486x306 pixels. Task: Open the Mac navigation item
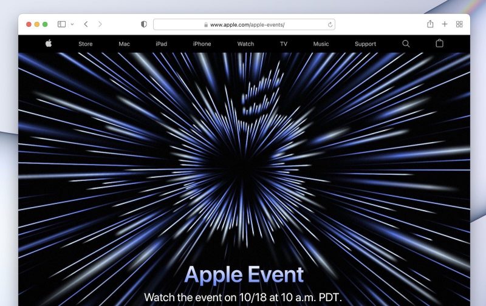pyautogui.click(x=124, y=44)
